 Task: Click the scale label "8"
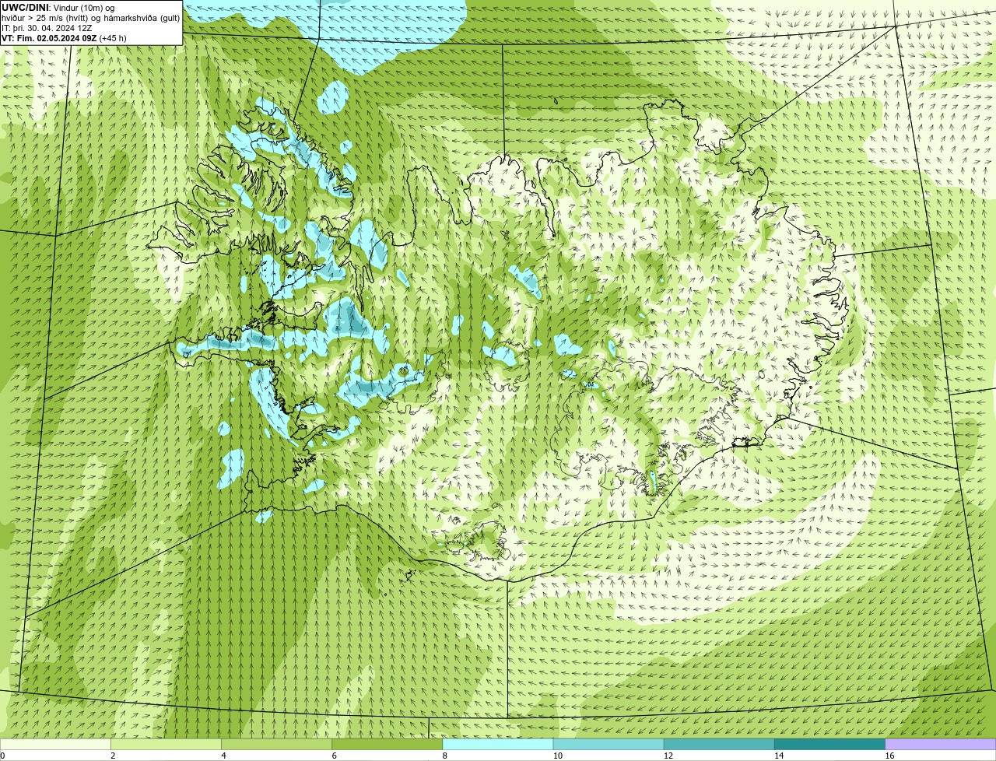click(445, 756)
